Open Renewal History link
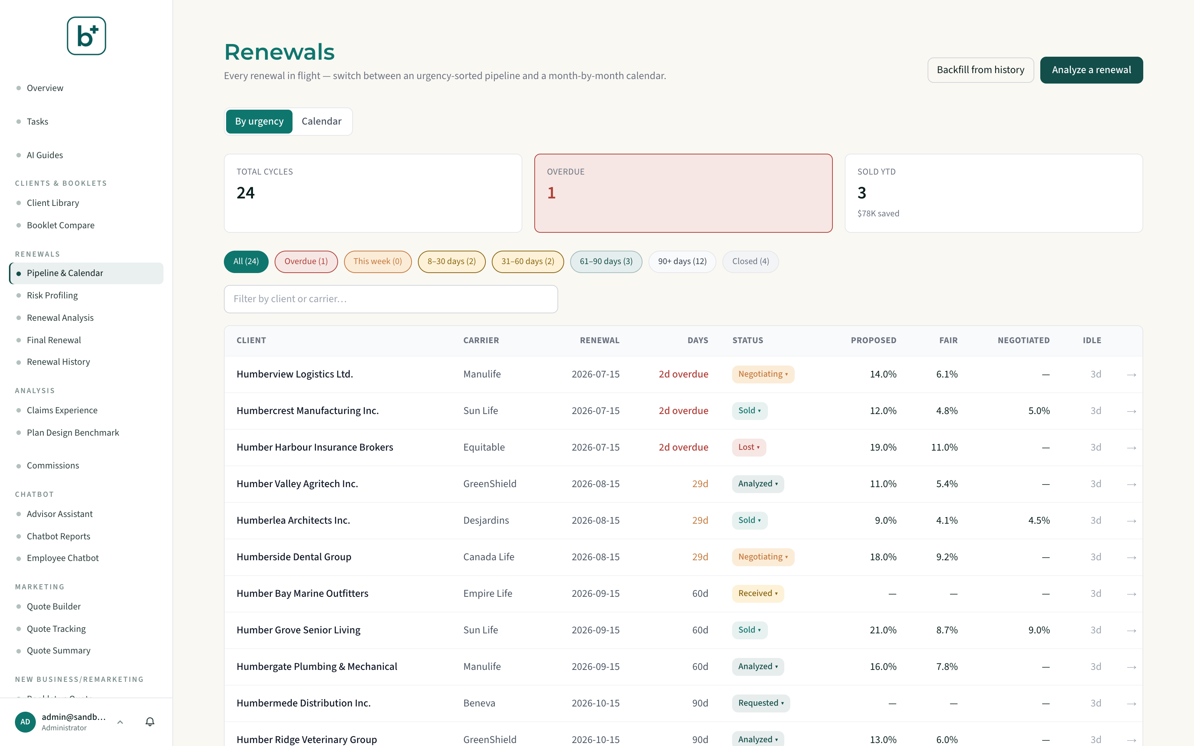 pyautogui.click(x=58, y=362)
